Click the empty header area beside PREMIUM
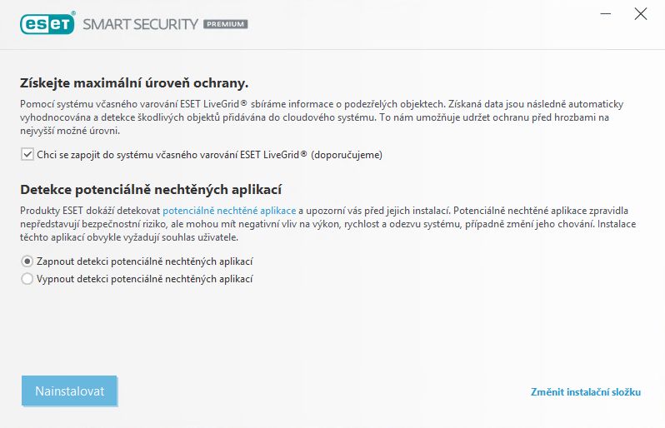Image resolution: width=665 pixels, height=428 pixels. pyautogui.click(x=420, y=24)
